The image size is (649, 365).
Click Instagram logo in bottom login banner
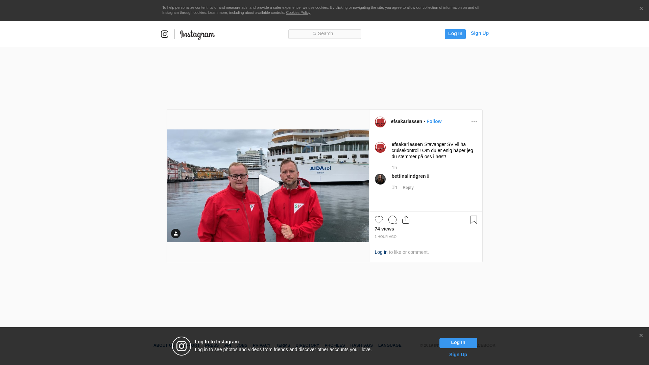pyautogui.click(x=182, y=346)
